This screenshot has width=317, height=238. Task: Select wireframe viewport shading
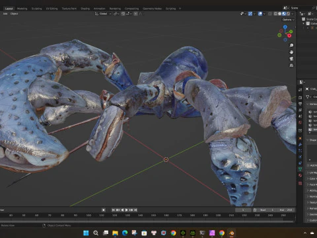[x=275, y=14]
